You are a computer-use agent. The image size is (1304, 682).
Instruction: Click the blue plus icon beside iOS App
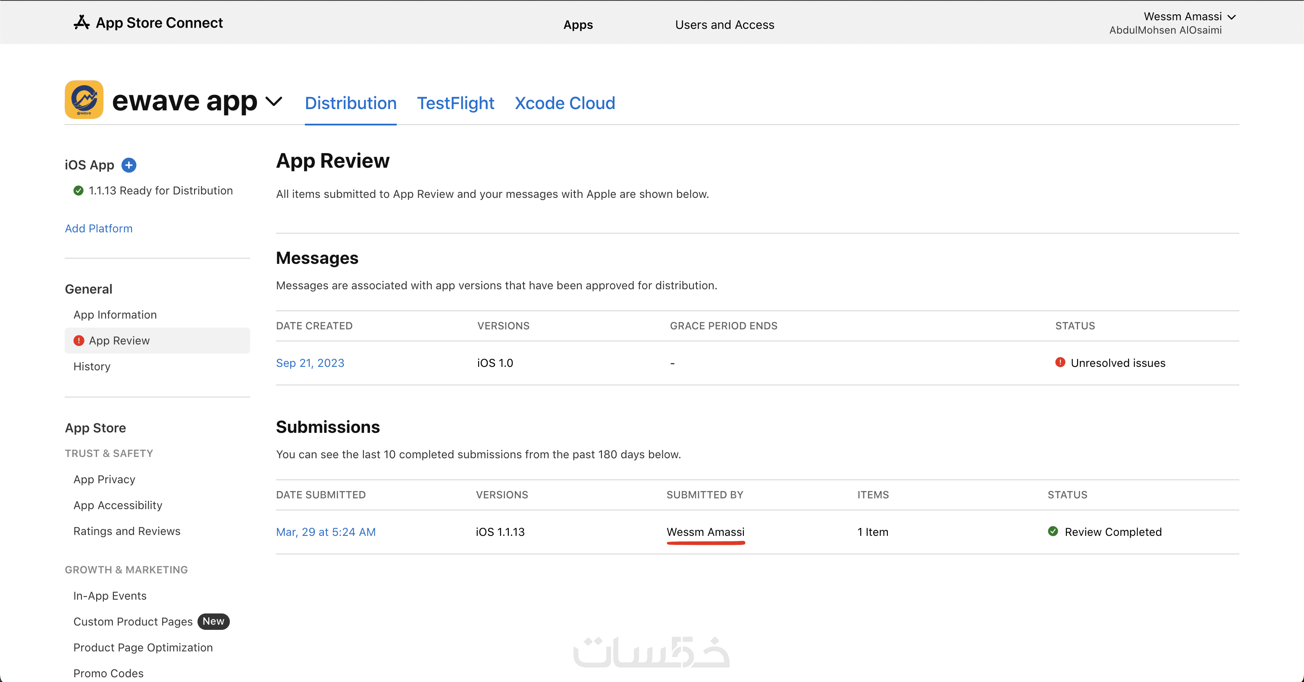click(x=129, y=165)
